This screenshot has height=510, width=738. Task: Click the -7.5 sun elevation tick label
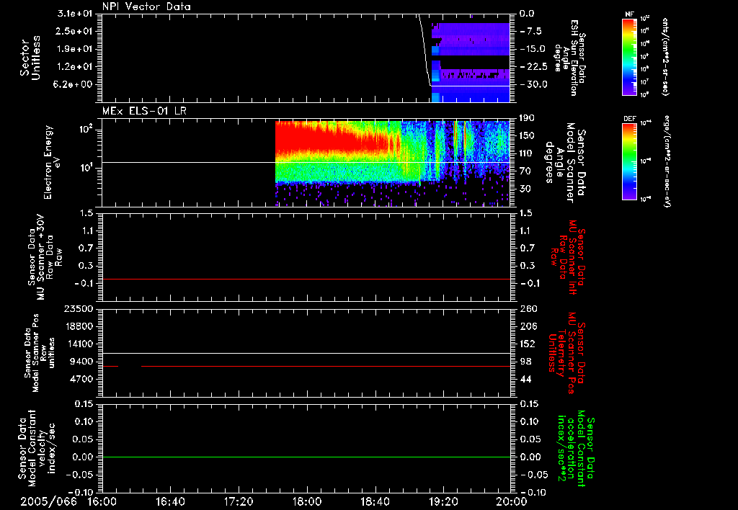point(531,31)
